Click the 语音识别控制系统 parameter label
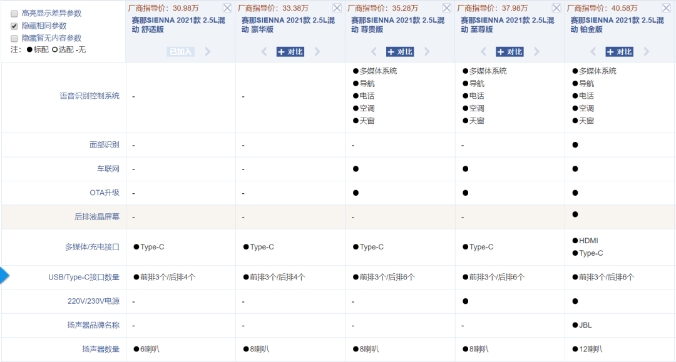The width and height of the screenshot is (676, 362). pos(90,96)
